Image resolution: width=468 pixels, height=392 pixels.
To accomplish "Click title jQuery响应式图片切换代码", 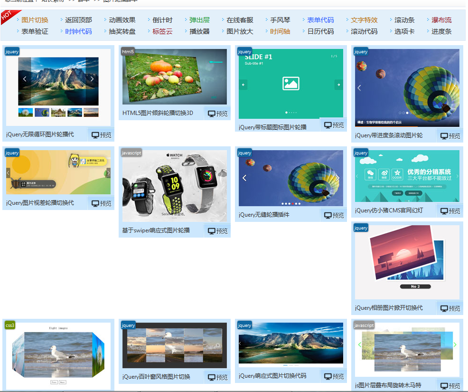I will click(272, 376).
